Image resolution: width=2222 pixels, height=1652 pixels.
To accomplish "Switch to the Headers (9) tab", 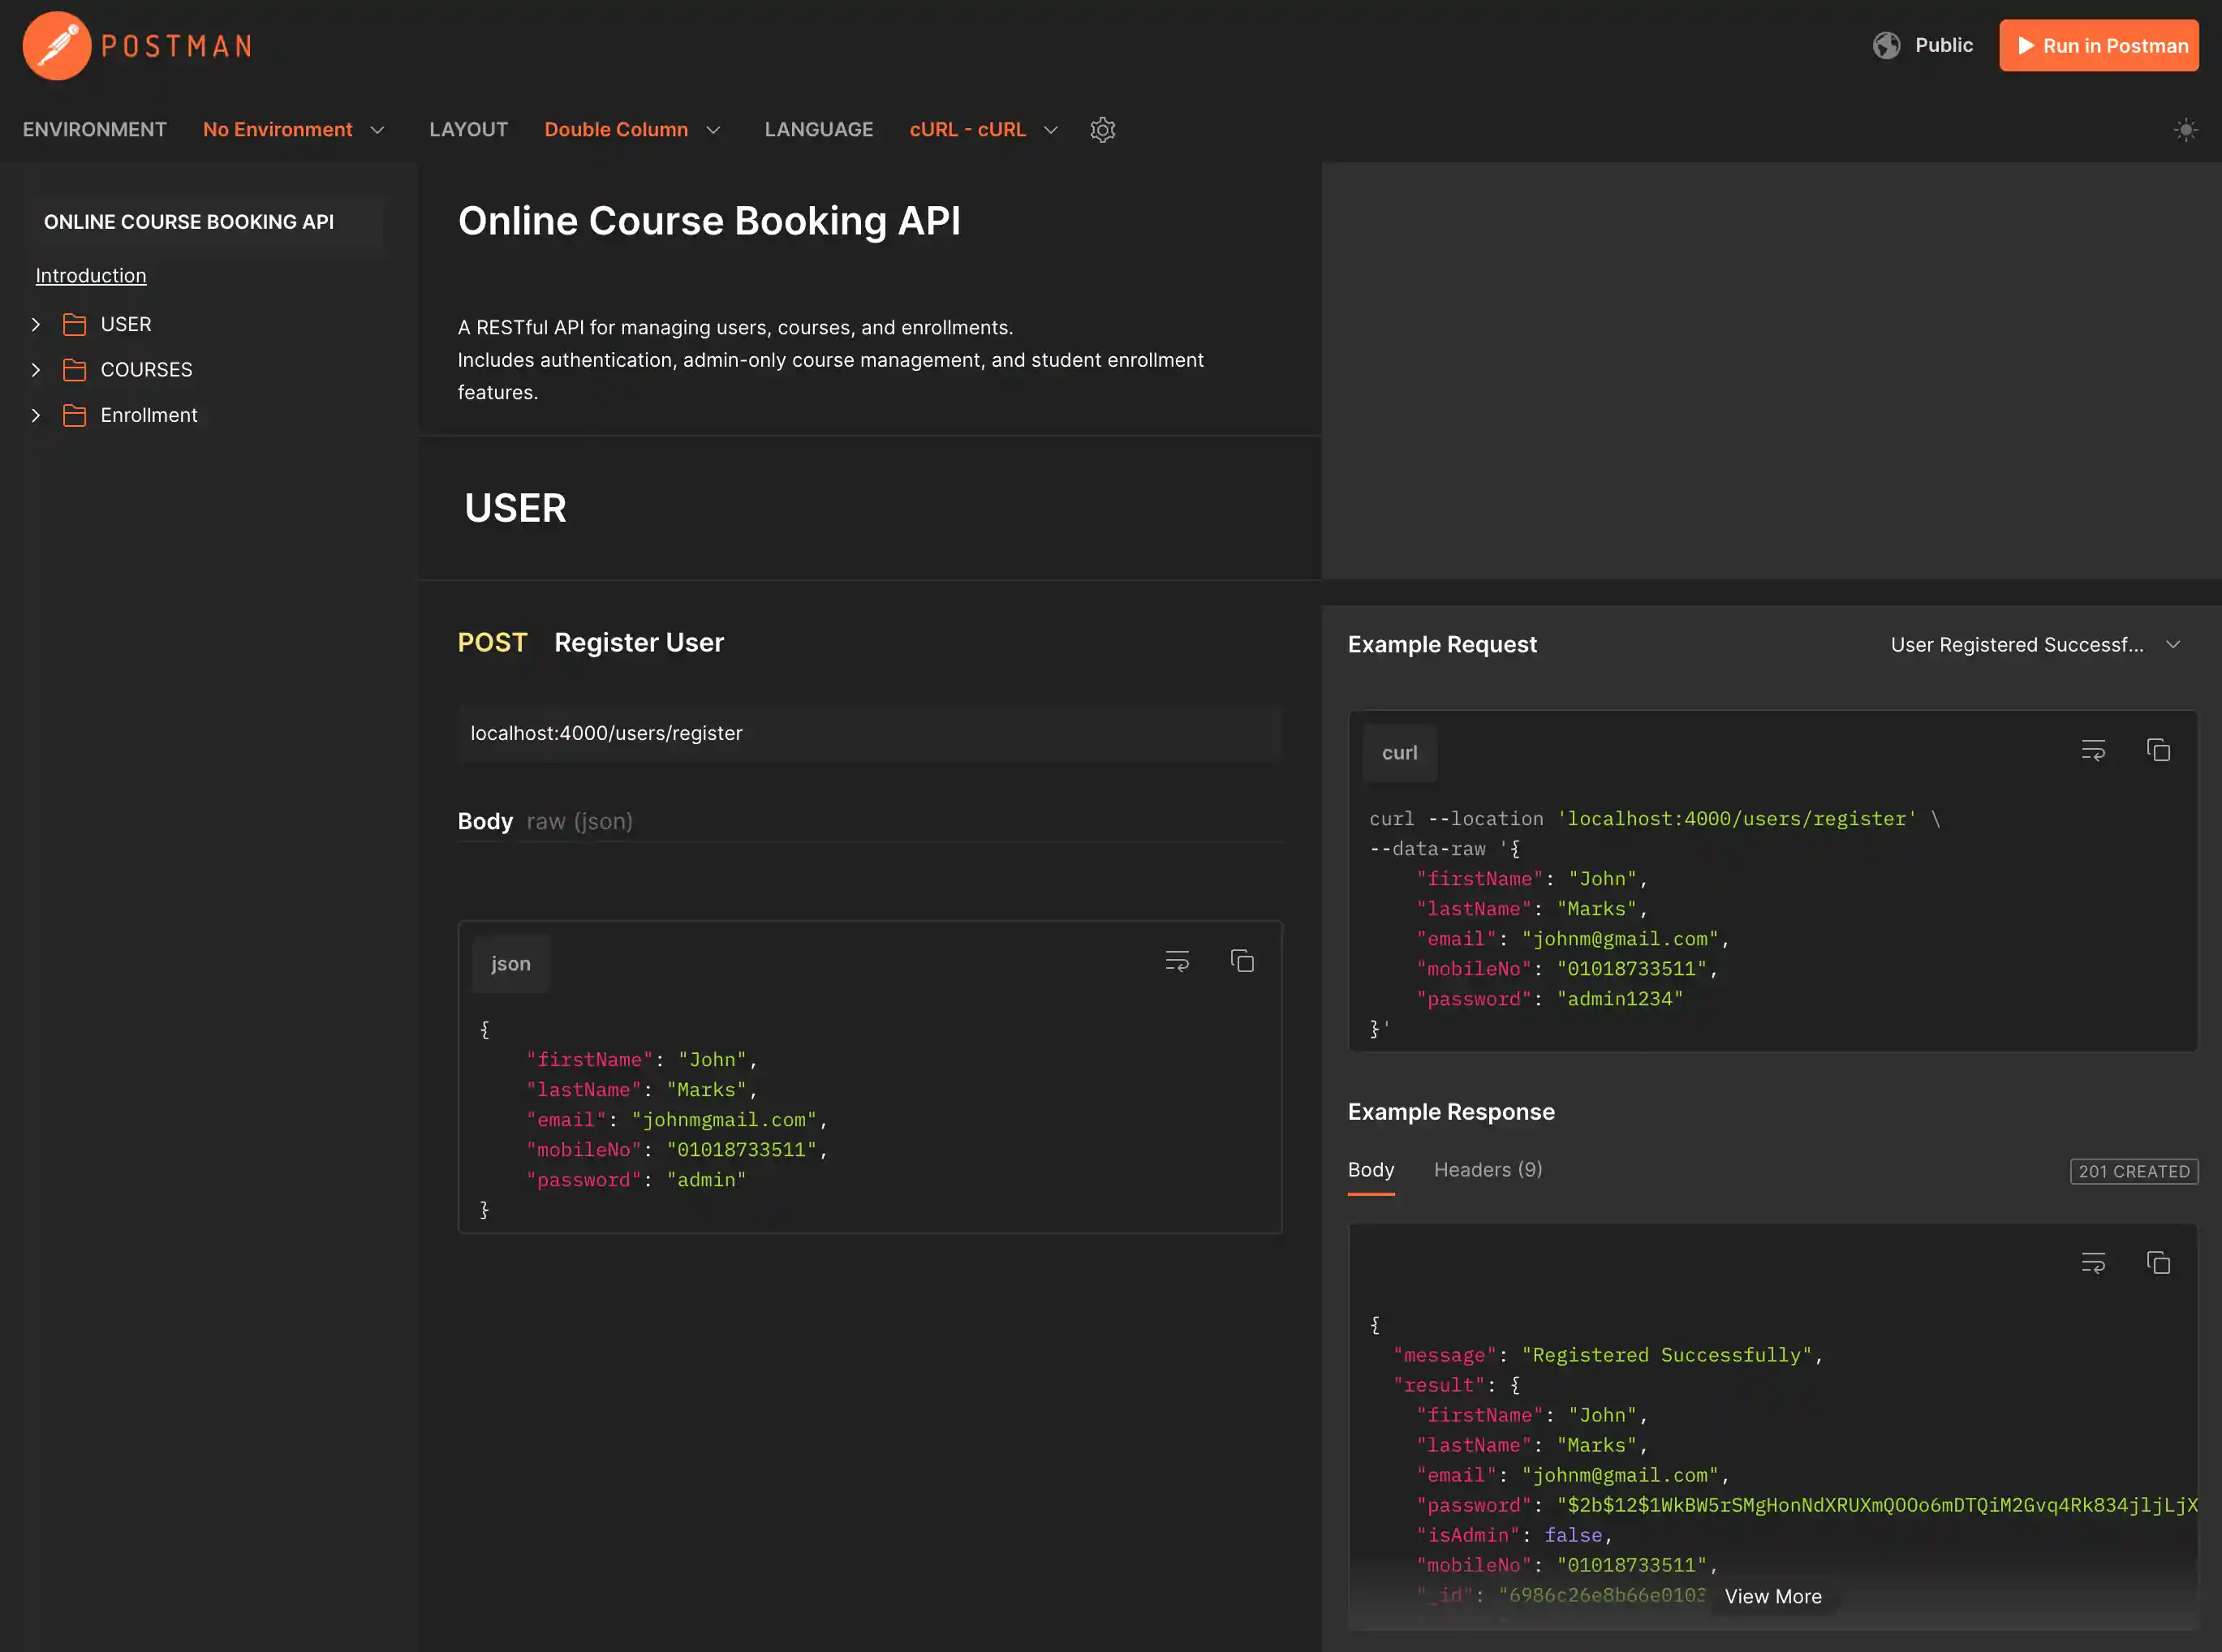I will tap(1487, 1169).
